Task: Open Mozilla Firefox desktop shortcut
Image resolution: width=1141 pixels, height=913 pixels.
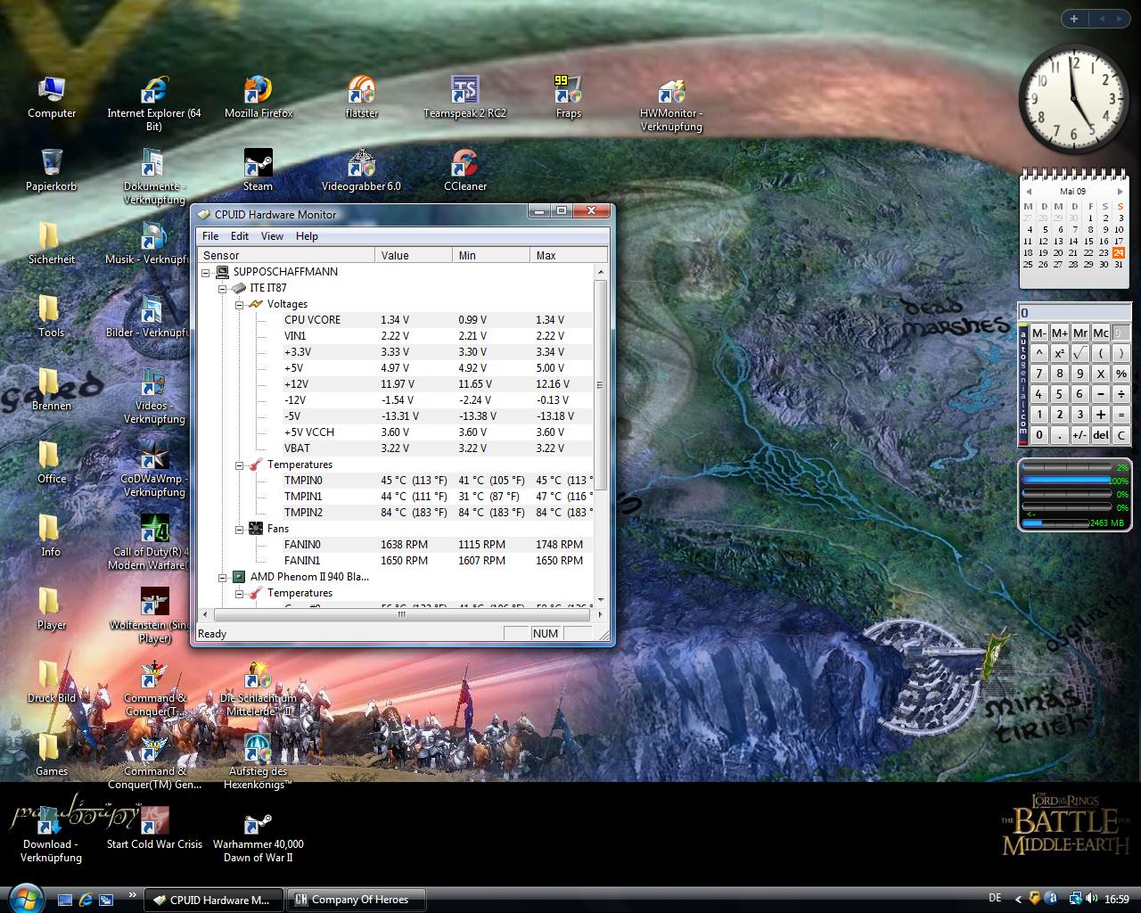Action: 259,98
